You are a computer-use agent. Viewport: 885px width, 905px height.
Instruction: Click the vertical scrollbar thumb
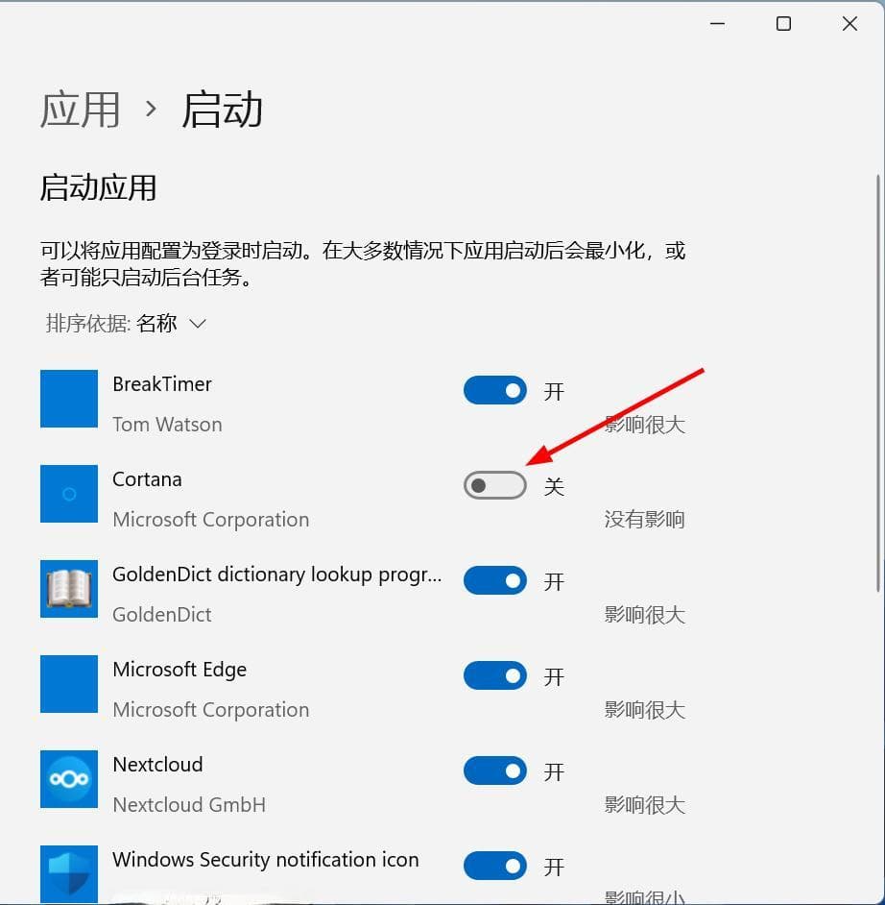878,384
